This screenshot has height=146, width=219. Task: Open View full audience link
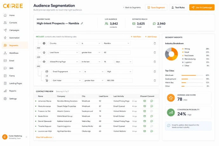point(45,137)
